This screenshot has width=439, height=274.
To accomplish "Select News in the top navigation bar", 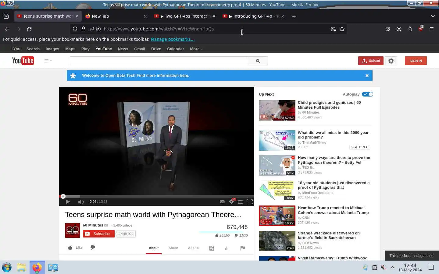I will click(123, 49).
